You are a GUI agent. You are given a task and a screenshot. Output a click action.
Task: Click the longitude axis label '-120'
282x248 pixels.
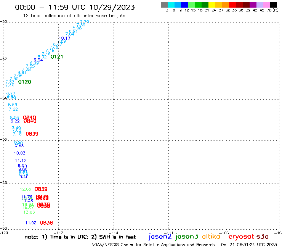click(x=4, y=233)
